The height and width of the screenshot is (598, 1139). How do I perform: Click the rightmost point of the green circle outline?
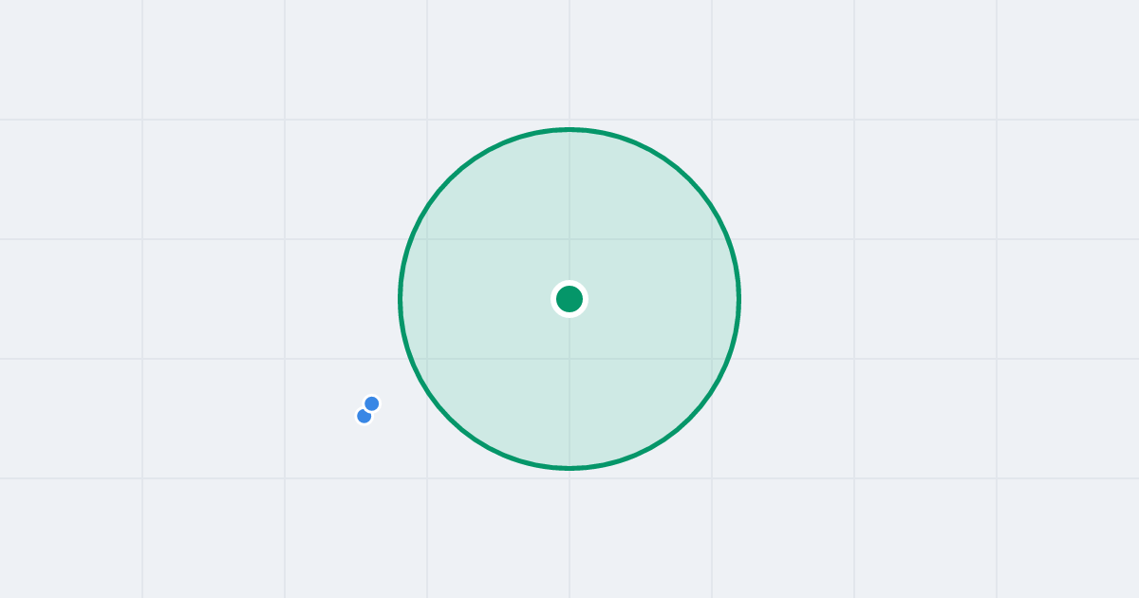738,299
